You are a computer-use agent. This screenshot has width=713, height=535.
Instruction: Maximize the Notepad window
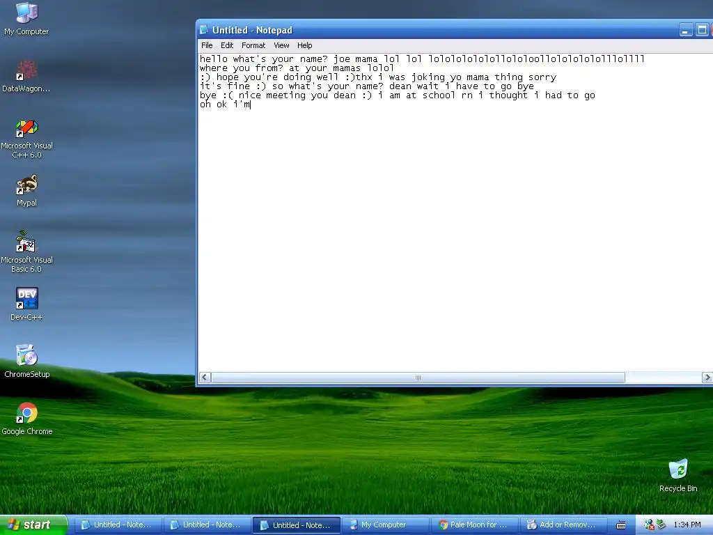(702, 30)
